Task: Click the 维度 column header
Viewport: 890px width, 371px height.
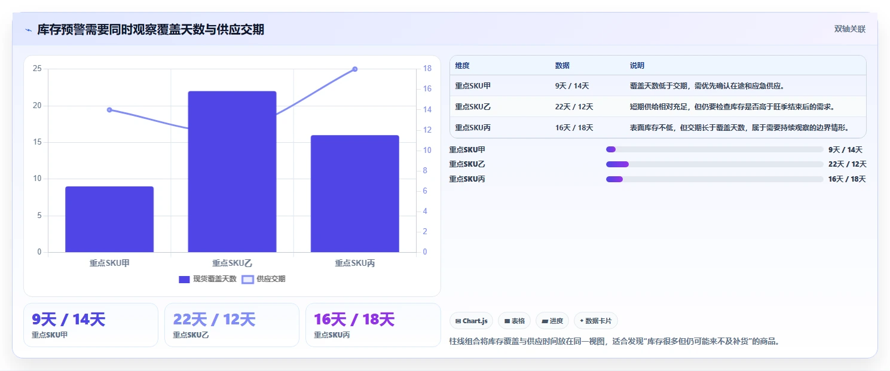Action: (462, 66)
